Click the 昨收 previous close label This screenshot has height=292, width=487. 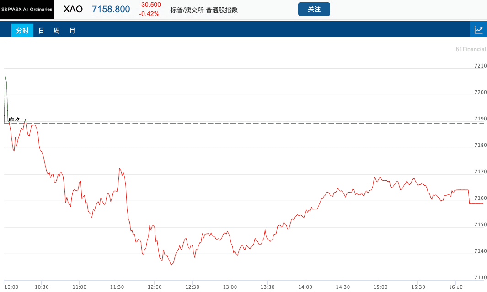(14, 120)
